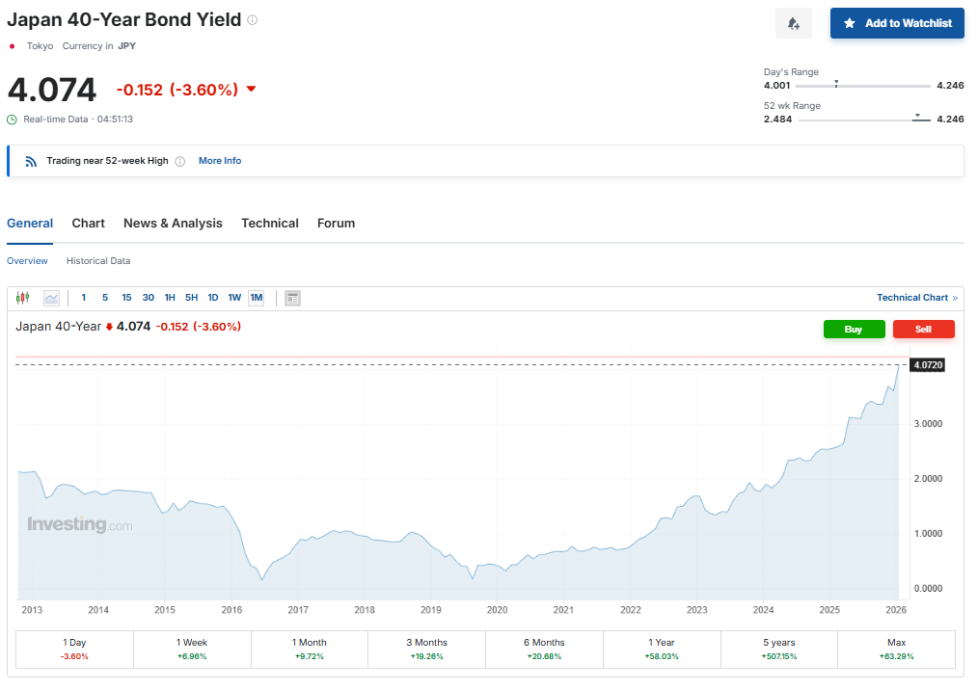Select the 1W chart interval
The image size is (978, 690).
coord(234,298)
